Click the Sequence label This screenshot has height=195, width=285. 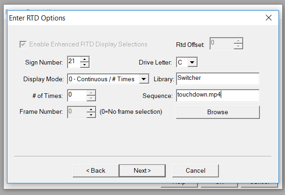[157, 96]
